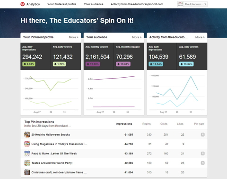The image size is (227, 179).
Task: Click the 2,161,504 avg monthly viewers value
Action: click(x=97, y=57)
